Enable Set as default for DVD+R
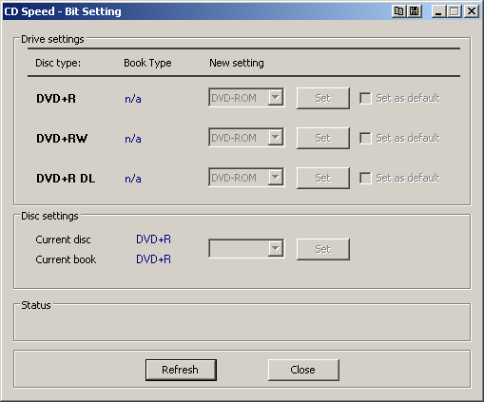 tap(365, 98)
